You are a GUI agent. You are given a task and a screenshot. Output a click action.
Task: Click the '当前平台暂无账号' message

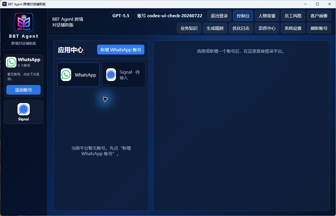[x=101, y=151]
